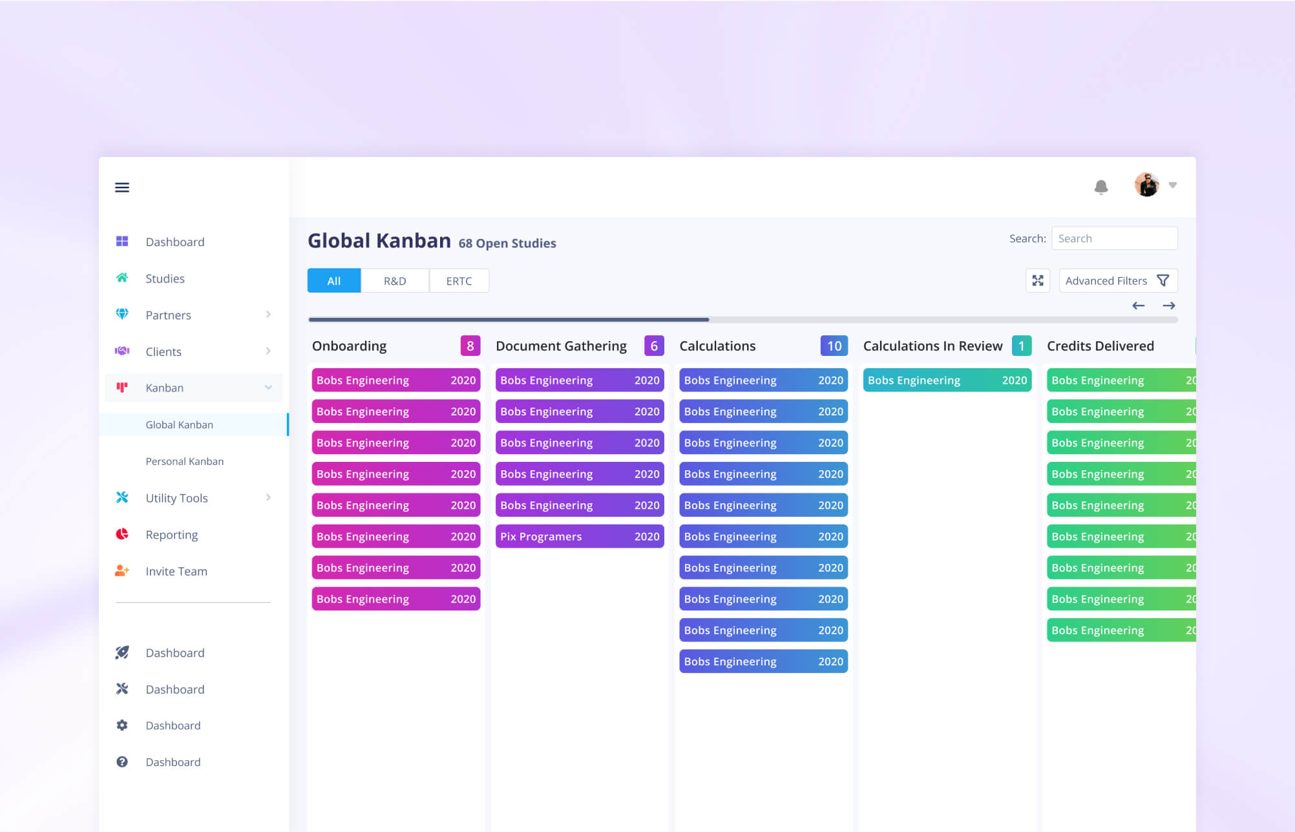Expand the Partners submenu chevron
1295x832 pixels.
(x=268, y=315)
